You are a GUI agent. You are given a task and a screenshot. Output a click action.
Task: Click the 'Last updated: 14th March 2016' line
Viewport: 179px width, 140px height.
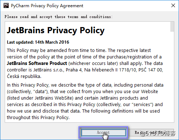point(38,42)
